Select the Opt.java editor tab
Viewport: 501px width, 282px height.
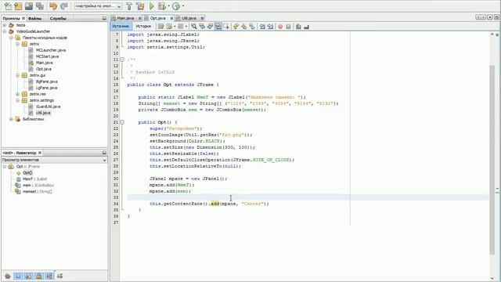[157, 18]
